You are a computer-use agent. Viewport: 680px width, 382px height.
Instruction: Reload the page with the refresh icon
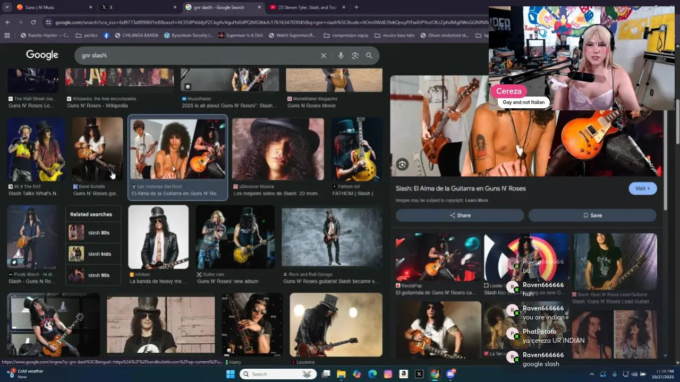coord(33,22)
